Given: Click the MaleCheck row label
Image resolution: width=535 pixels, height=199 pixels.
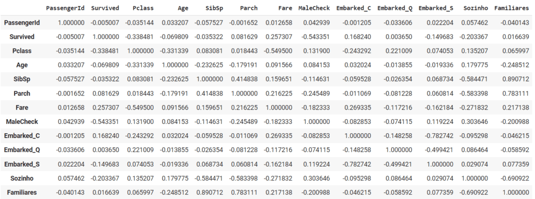Looking at the screenshot, I should coord(22,122).
